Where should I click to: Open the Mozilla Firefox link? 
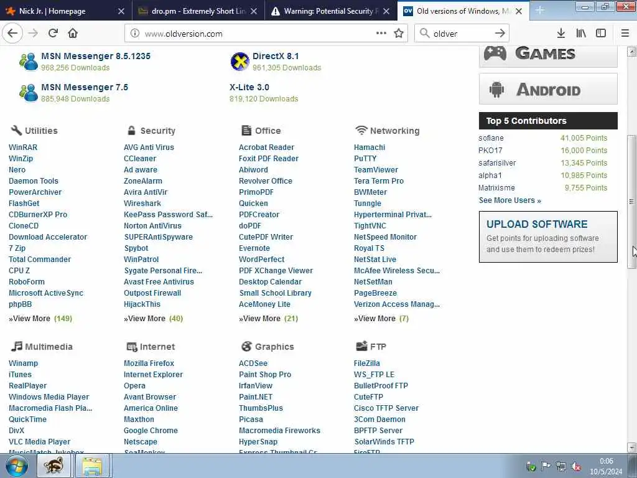click(x=149, y=363)
